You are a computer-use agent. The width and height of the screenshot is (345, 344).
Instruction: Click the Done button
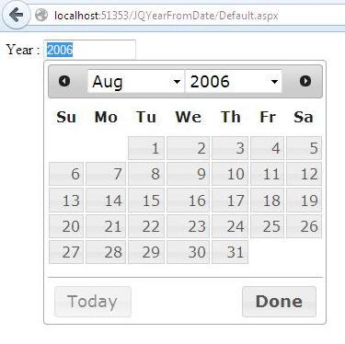pos(279,302)
